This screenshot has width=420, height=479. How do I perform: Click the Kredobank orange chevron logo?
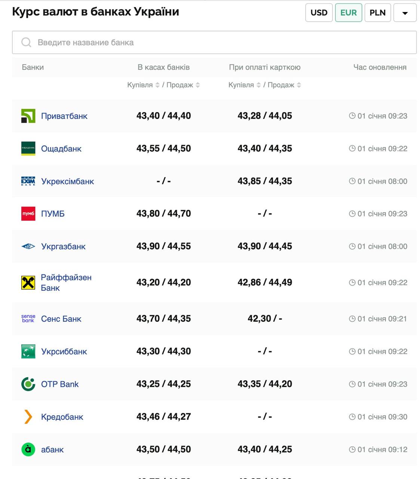[28, 417]
